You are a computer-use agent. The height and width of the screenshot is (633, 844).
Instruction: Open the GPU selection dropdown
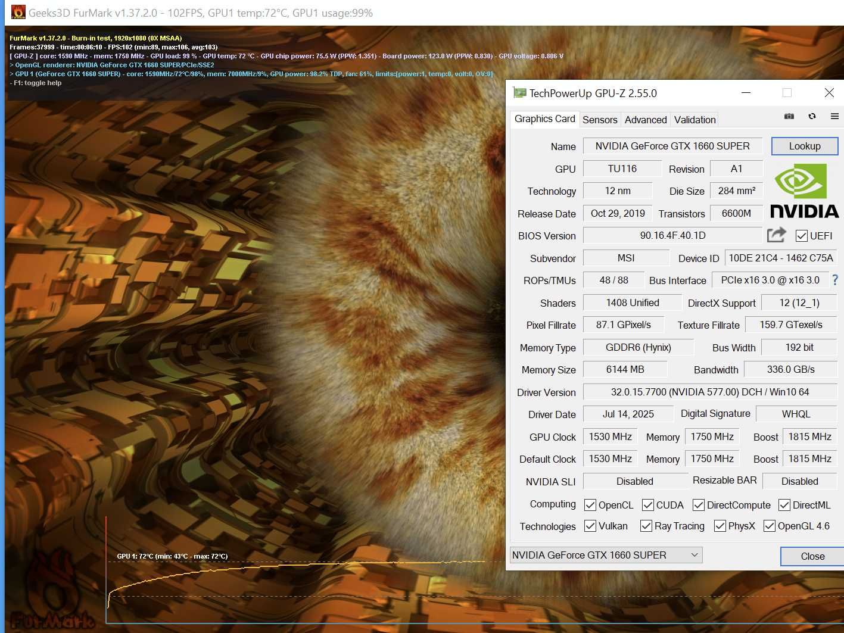pyautogui.click(x=606, y=555)
